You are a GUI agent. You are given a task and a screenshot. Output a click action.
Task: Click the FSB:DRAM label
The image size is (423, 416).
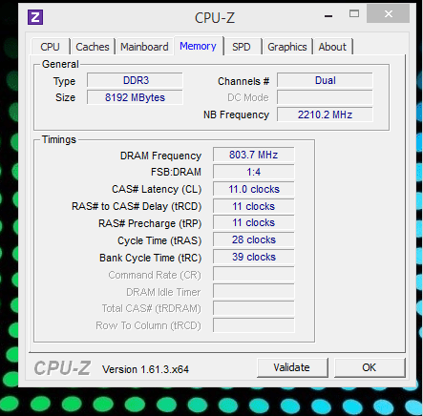coord(176,172)
